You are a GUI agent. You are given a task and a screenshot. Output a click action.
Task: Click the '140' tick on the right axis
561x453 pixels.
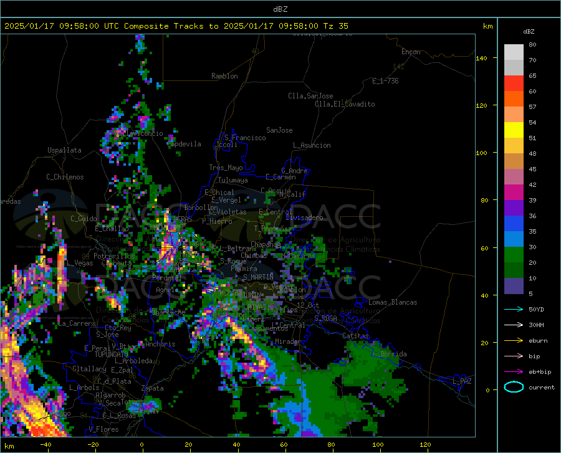tap(482, 58)
